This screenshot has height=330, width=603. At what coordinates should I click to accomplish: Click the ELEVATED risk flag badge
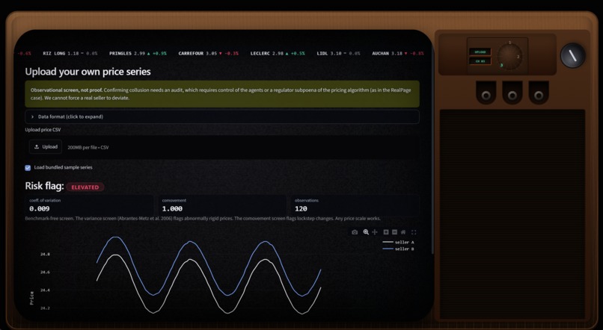coord(85,187)
